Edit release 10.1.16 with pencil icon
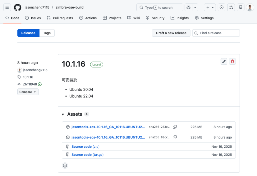Image resolution: width=257 pixels, height=176 pixels. (x=224, y=61)
